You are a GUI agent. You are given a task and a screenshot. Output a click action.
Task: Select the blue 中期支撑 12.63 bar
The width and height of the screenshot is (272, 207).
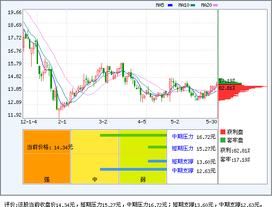pos(133,169)
